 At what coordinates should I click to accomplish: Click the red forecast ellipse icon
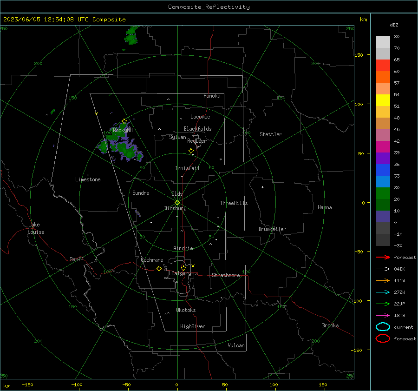(383, 338)
